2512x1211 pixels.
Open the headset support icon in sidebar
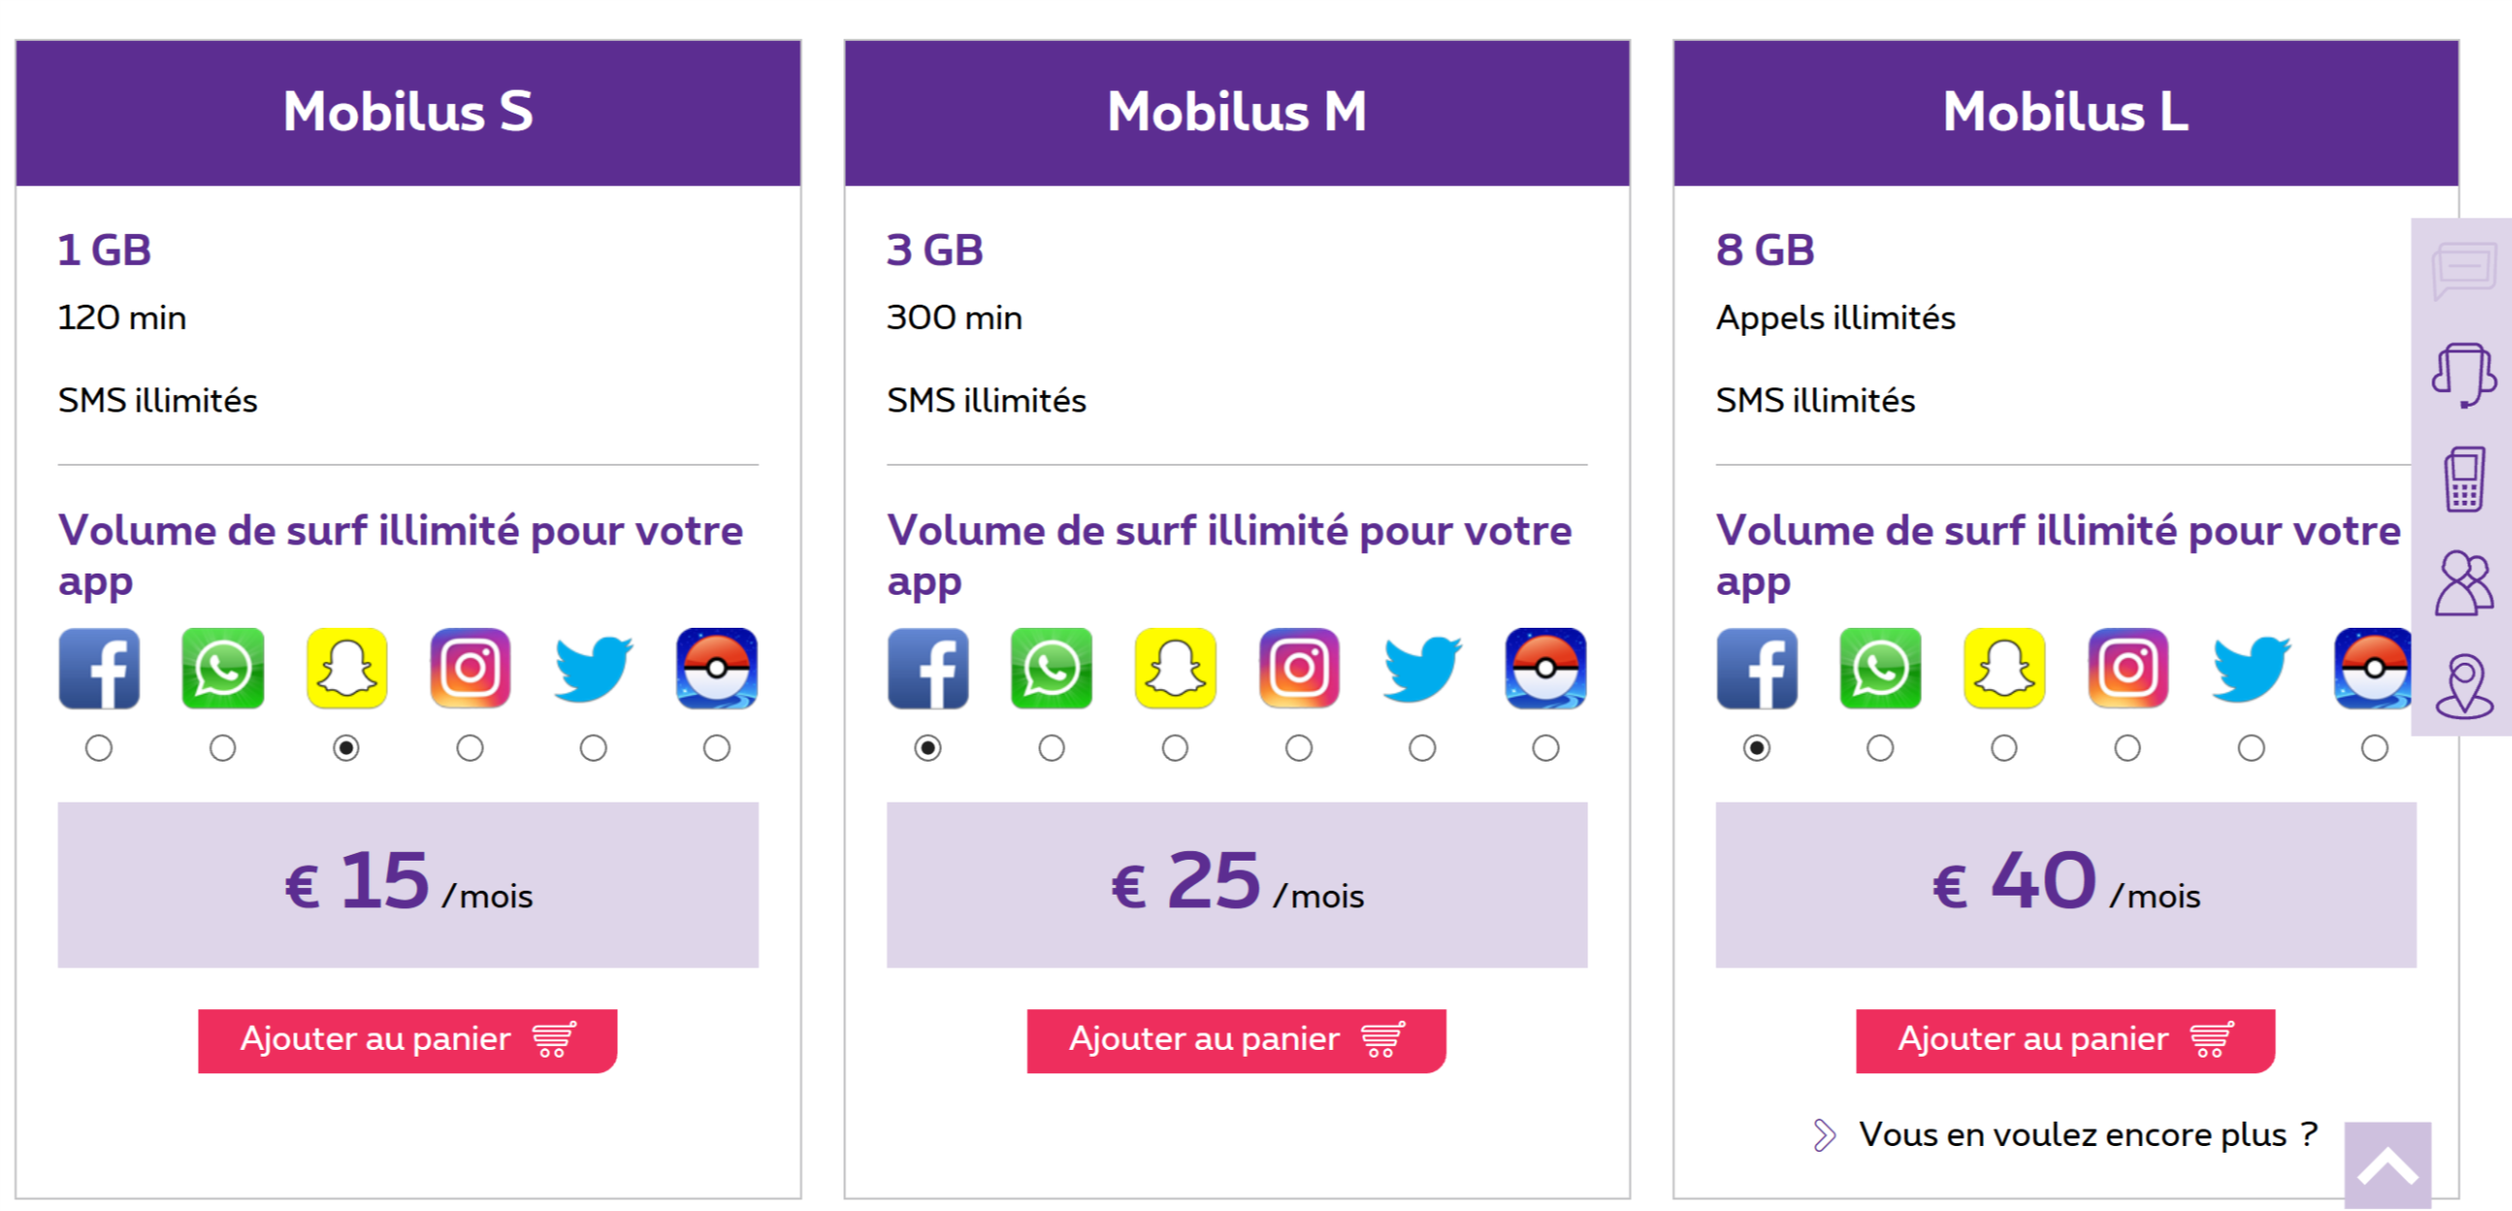click(2463, 376)
